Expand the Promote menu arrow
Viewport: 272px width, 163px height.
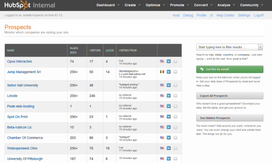tap(188, 5)
